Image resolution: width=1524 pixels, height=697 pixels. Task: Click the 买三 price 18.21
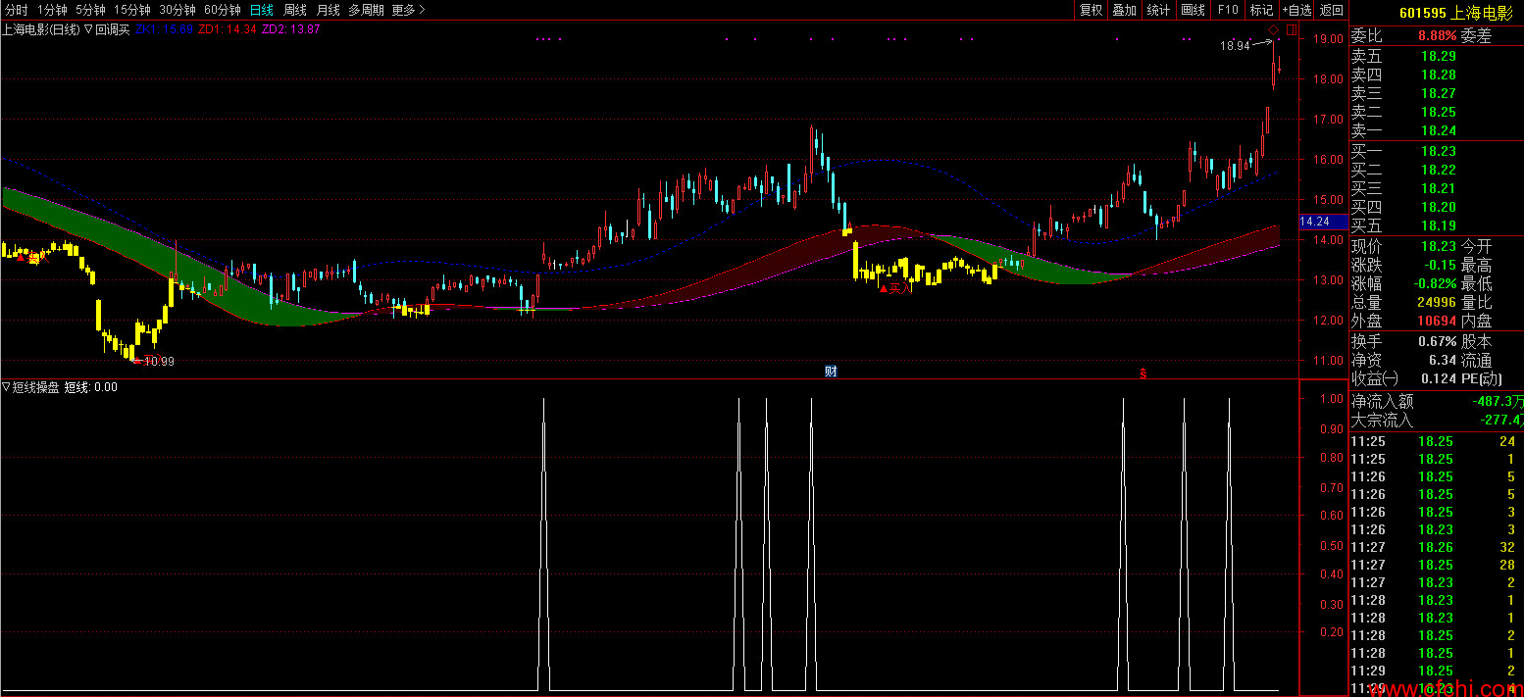pyautogui.click(x=1439, y=189)
